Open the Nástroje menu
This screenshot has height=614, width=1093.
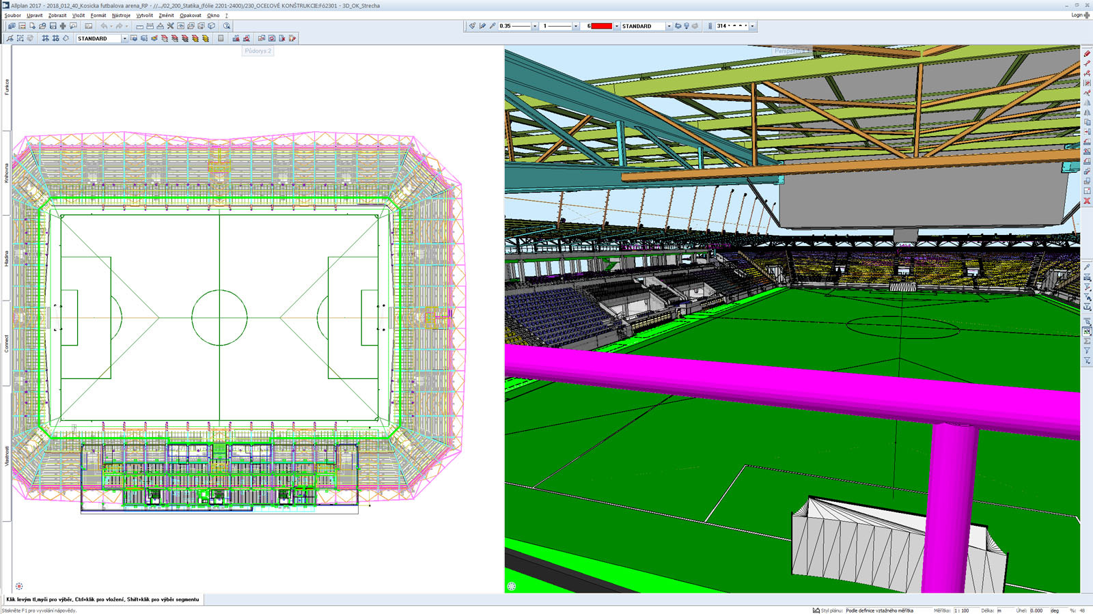[121, 15]
